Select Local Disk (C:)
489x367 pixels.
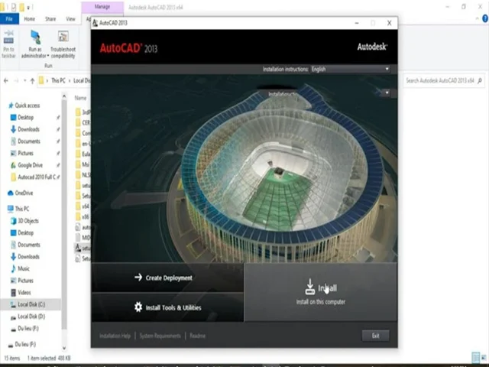[31, 304]
